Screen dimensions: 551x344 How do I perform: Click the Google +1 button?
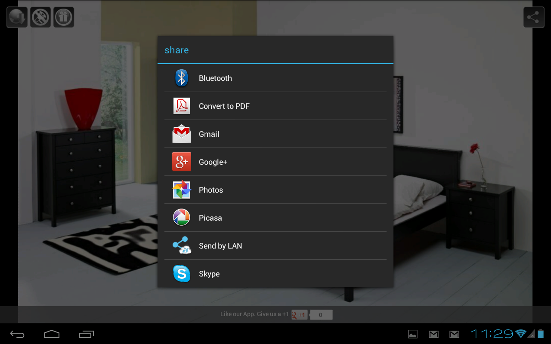[300, 315]
